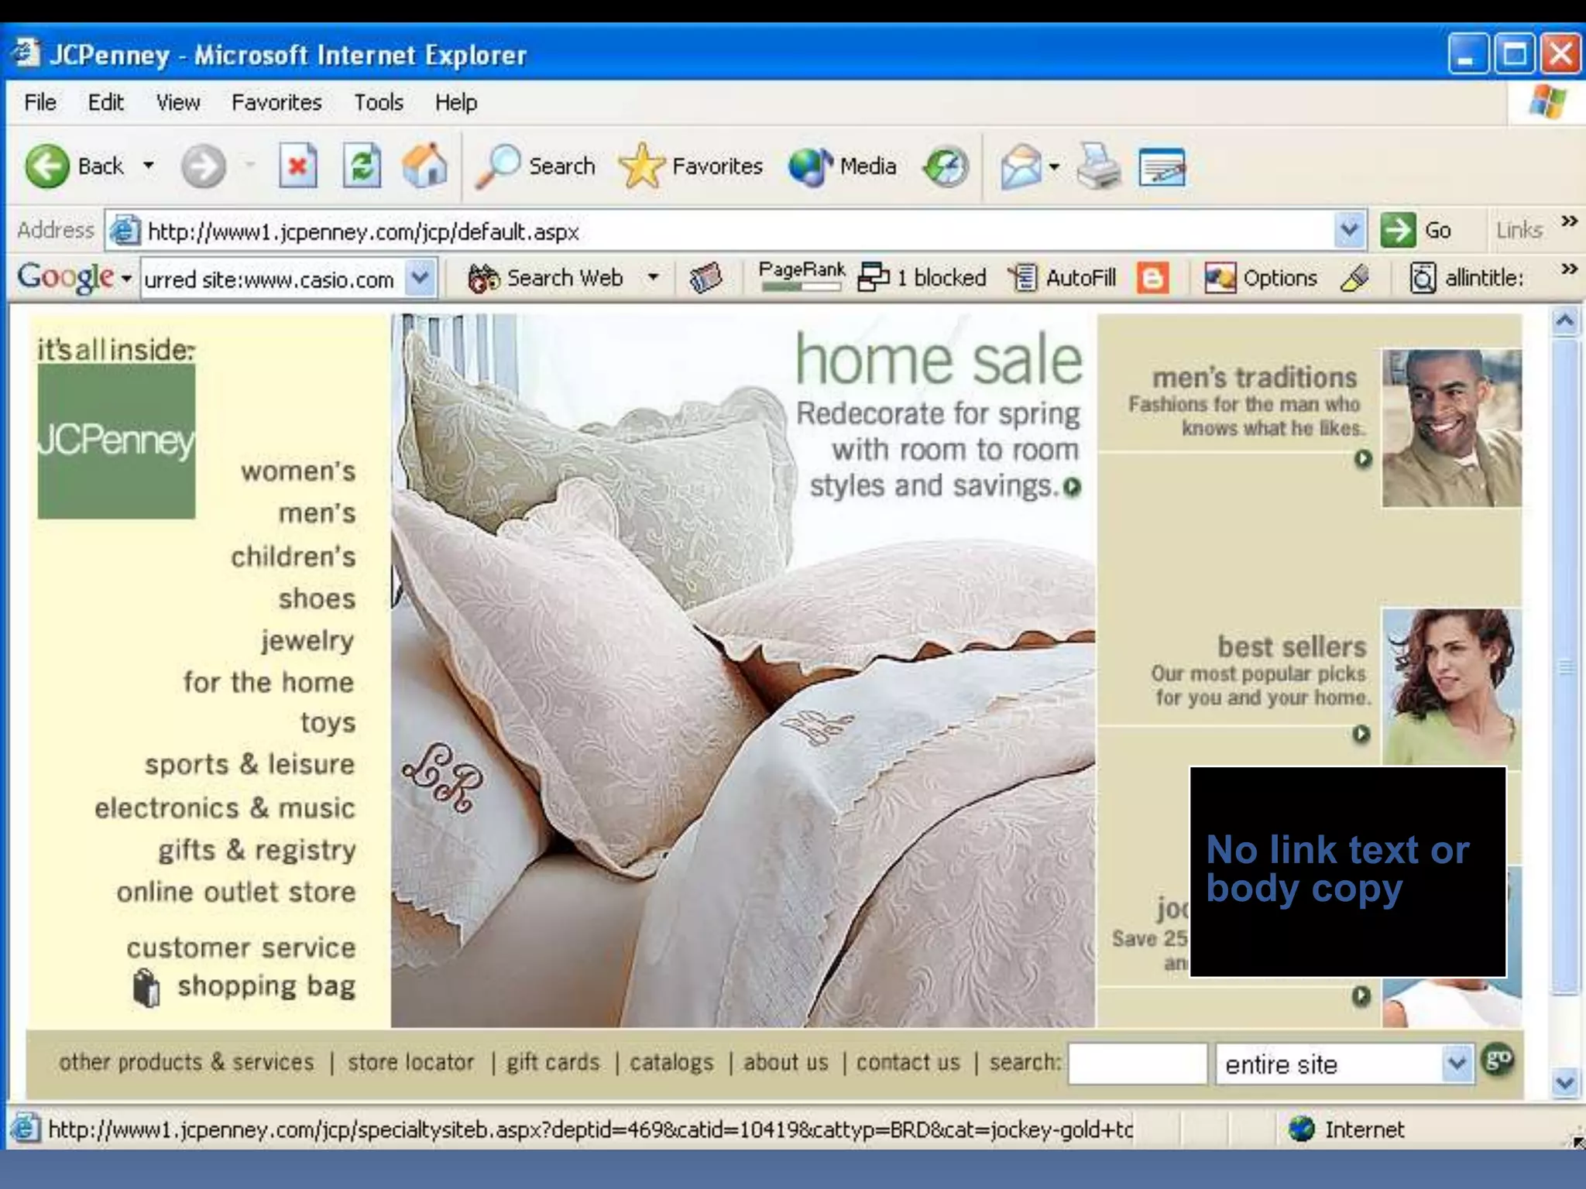Viewport: 1586px width, 1189px height.
Task: Go to Home page icon
Action: 424,166
